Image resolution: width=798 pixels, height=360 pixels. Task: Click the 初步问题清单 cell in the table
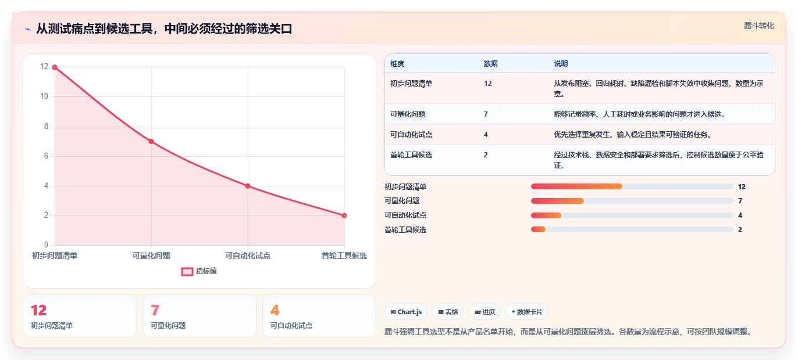click(x=411, y=84)
